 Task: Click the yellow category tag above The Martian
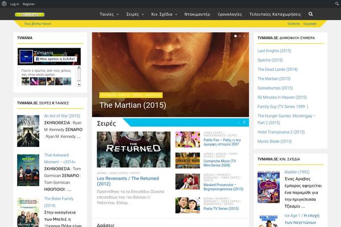[x=131, y=95]
